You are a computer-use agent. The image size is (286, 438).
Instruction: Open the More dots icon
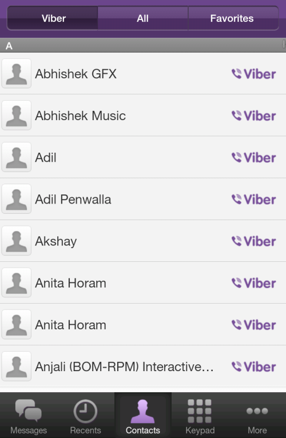[257, 411]
